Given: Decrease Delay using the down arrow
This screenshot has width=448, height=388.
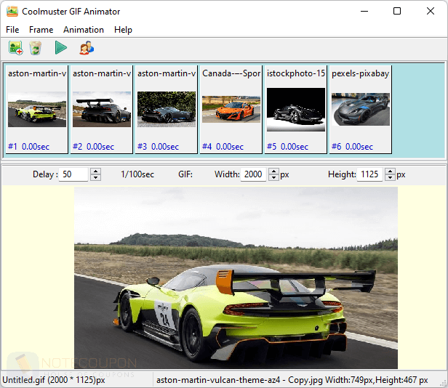Looking at the screenshot, I should (x=95, y=178).
